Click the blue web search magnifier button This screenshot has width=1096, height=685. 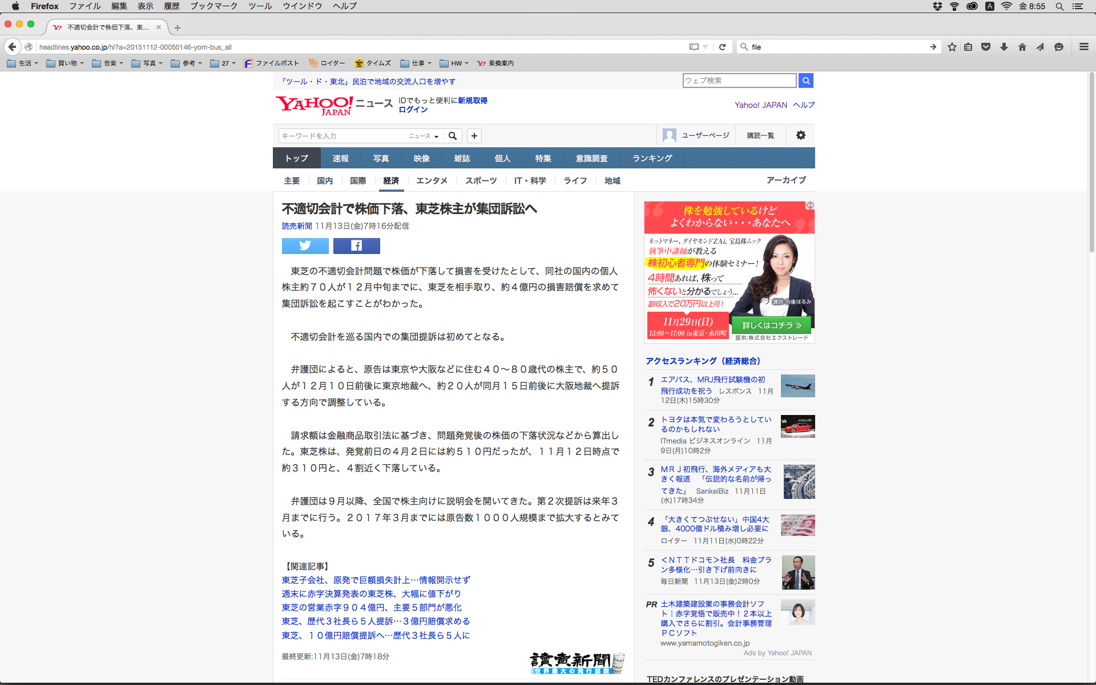[805, 80]
